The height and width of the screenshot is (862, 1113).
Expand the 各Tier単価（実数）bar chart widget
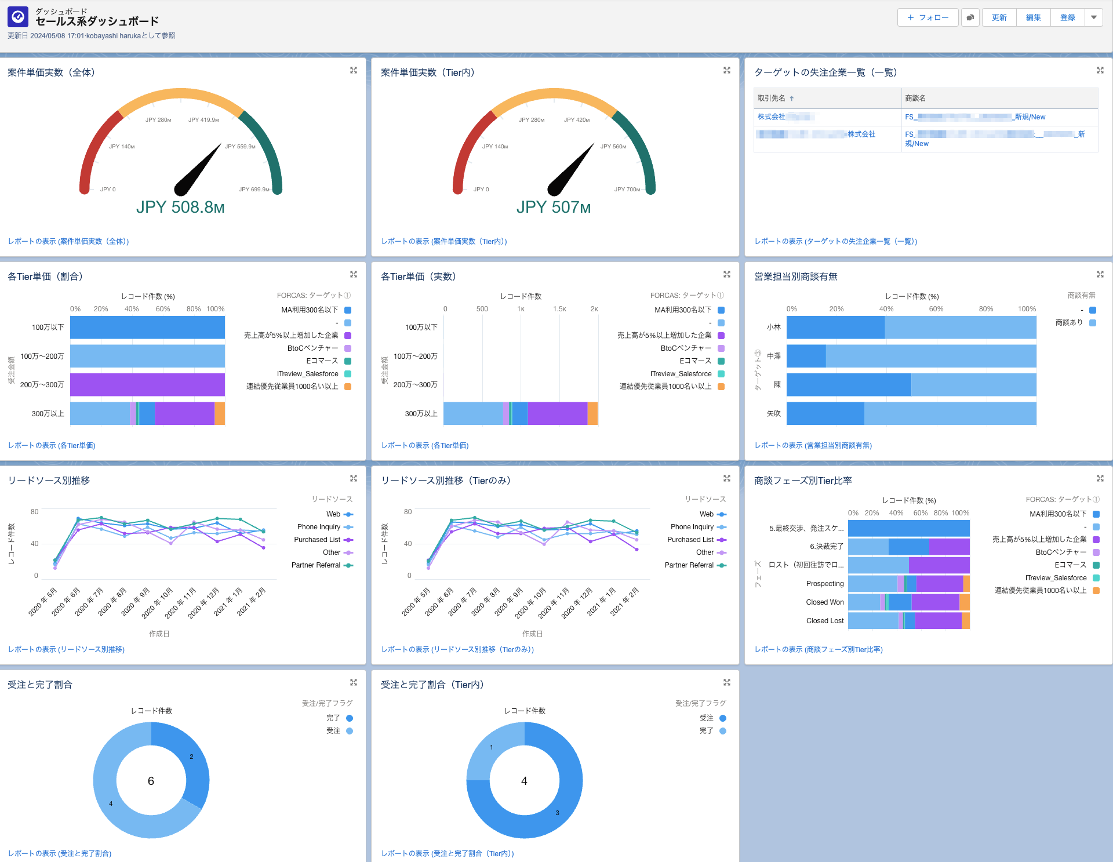727,274
